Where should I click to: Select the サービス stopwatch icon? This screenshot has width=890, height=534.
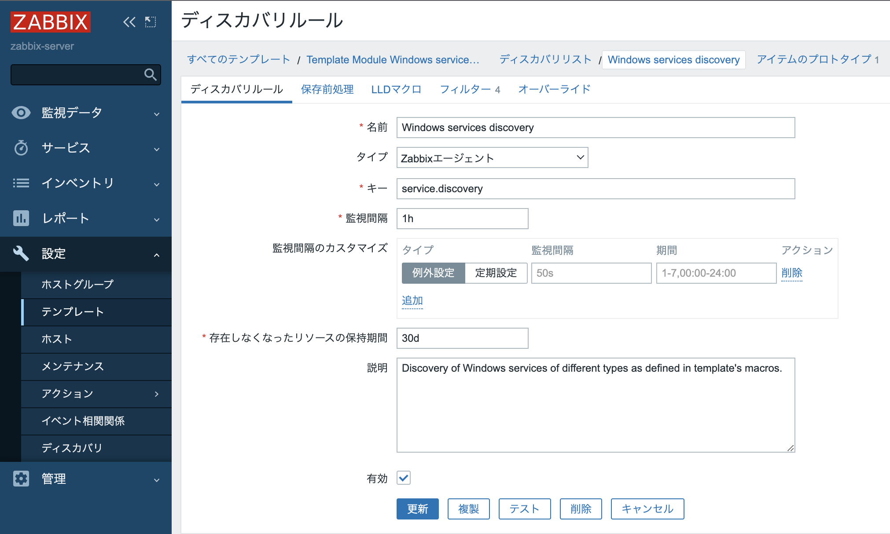(x=21, y=148)
